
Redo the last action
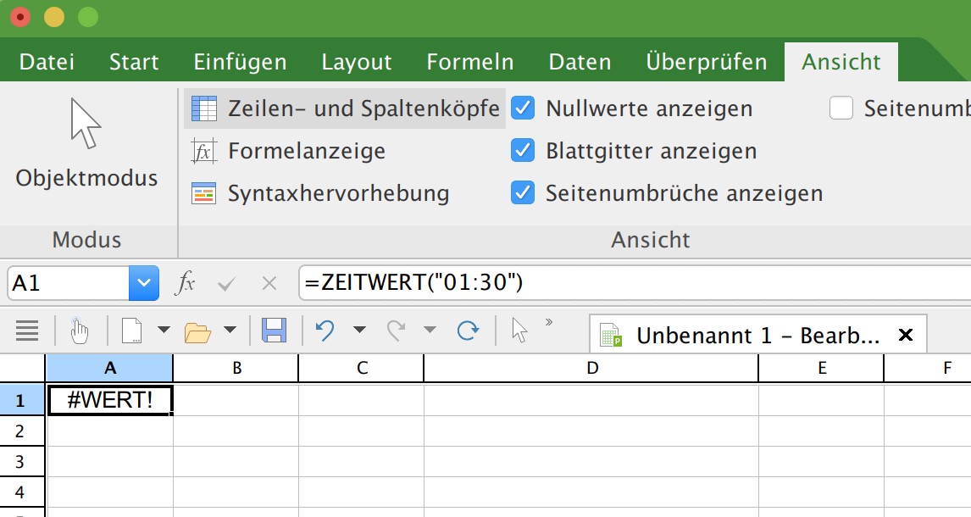[x=397, y=331]
